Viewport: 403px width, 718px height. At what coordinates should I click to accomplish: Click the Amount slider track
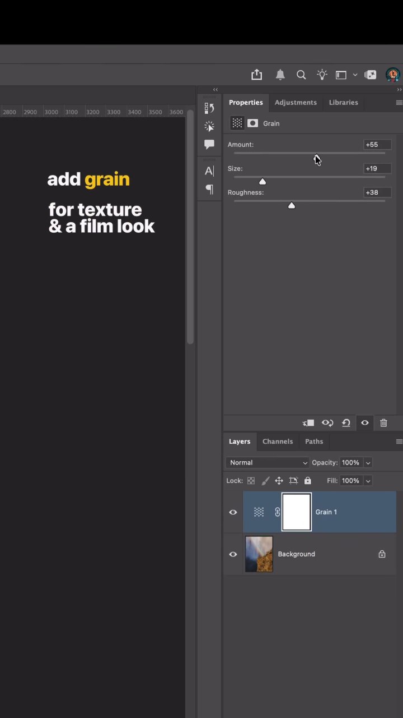coord(310,153)
